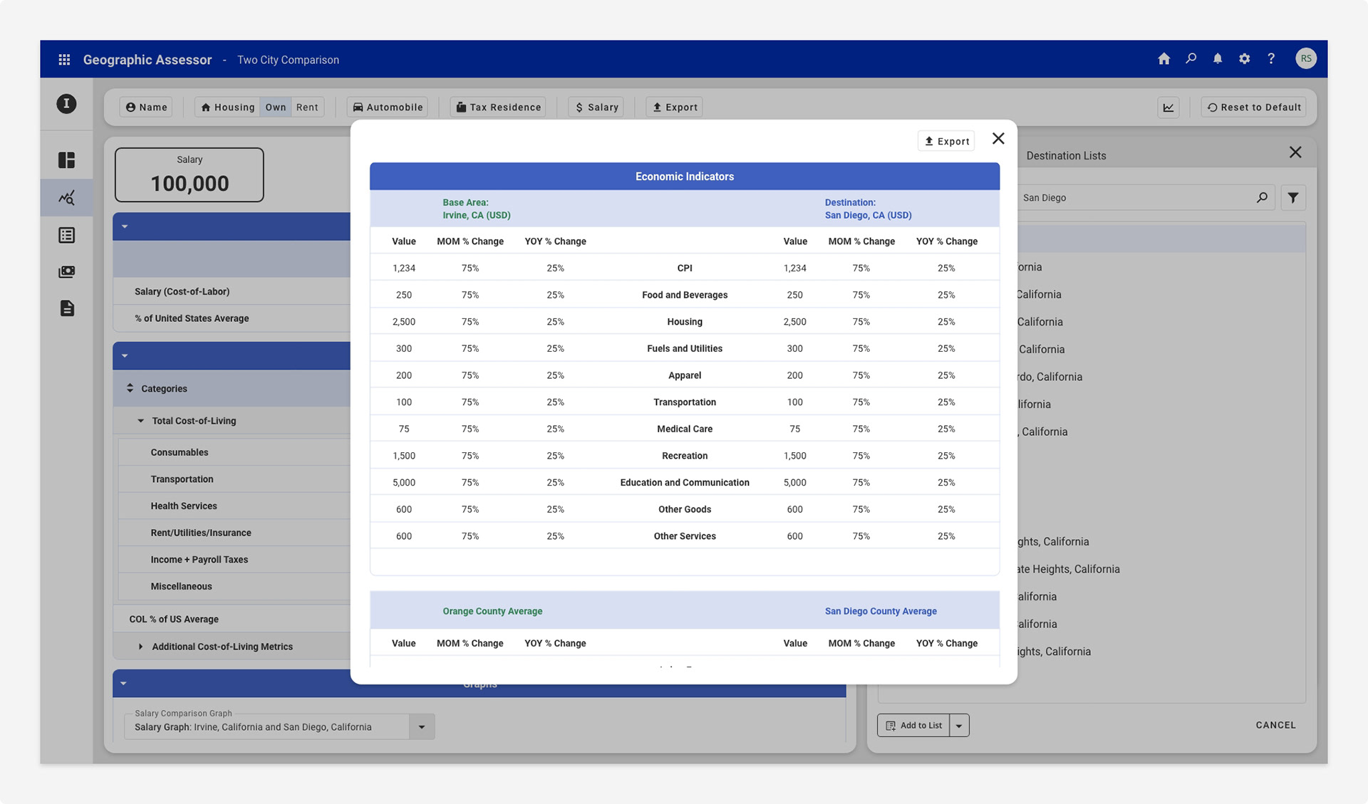Screen dimensions: 1368x804
Task: Toggle housing to Rent
Action: click(x=307, y=108)
